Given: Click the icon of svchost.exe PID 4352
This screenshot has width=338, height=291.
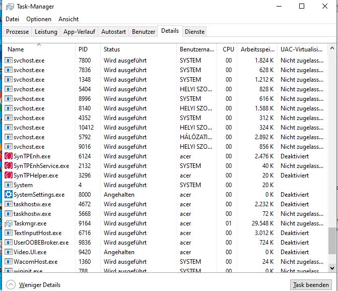Looking at the screenshot, I should coord(9,118).
